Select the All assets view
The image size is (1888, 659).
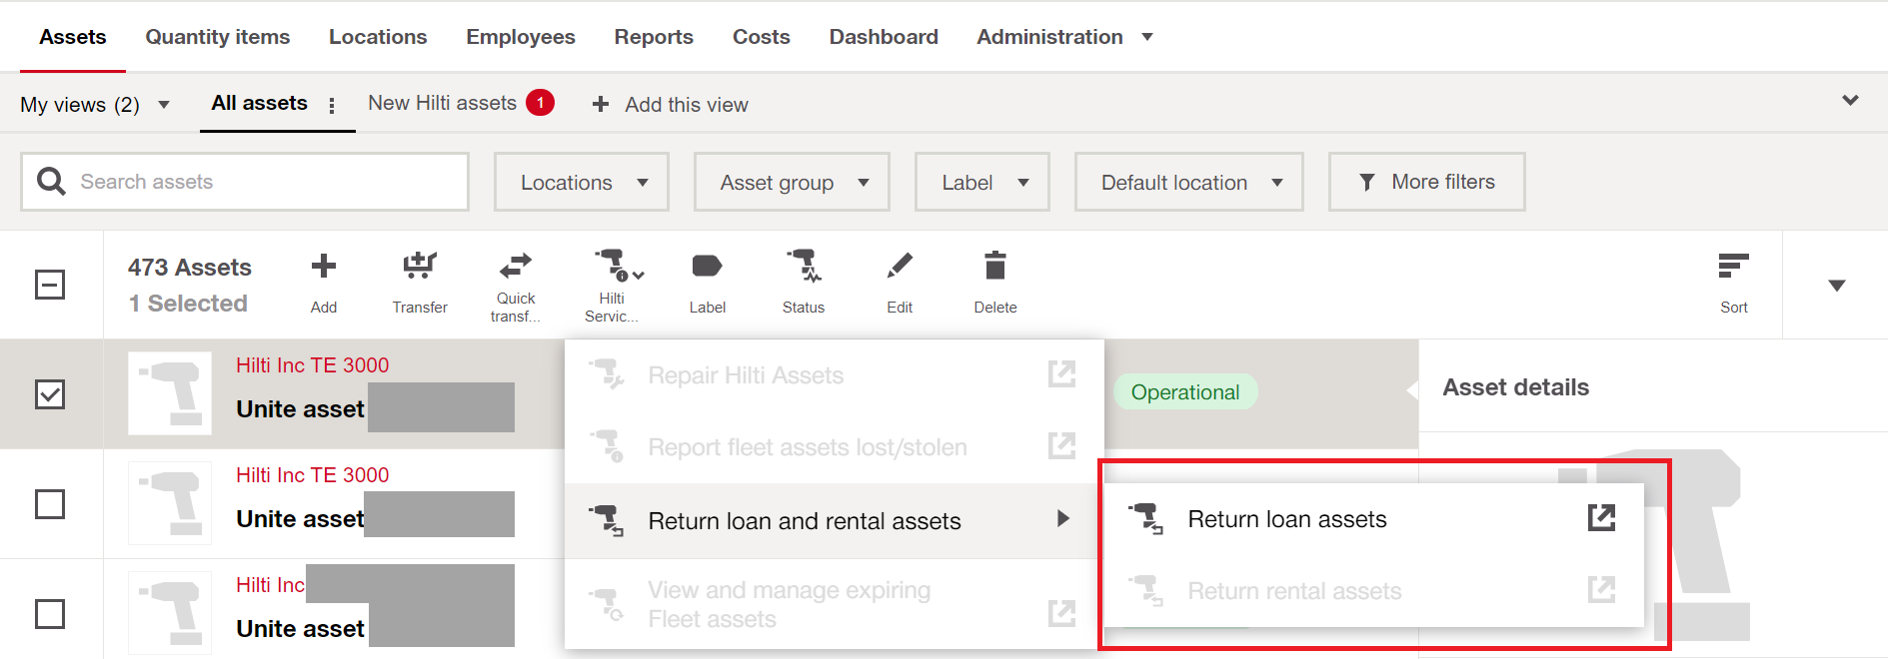[259, 103]
